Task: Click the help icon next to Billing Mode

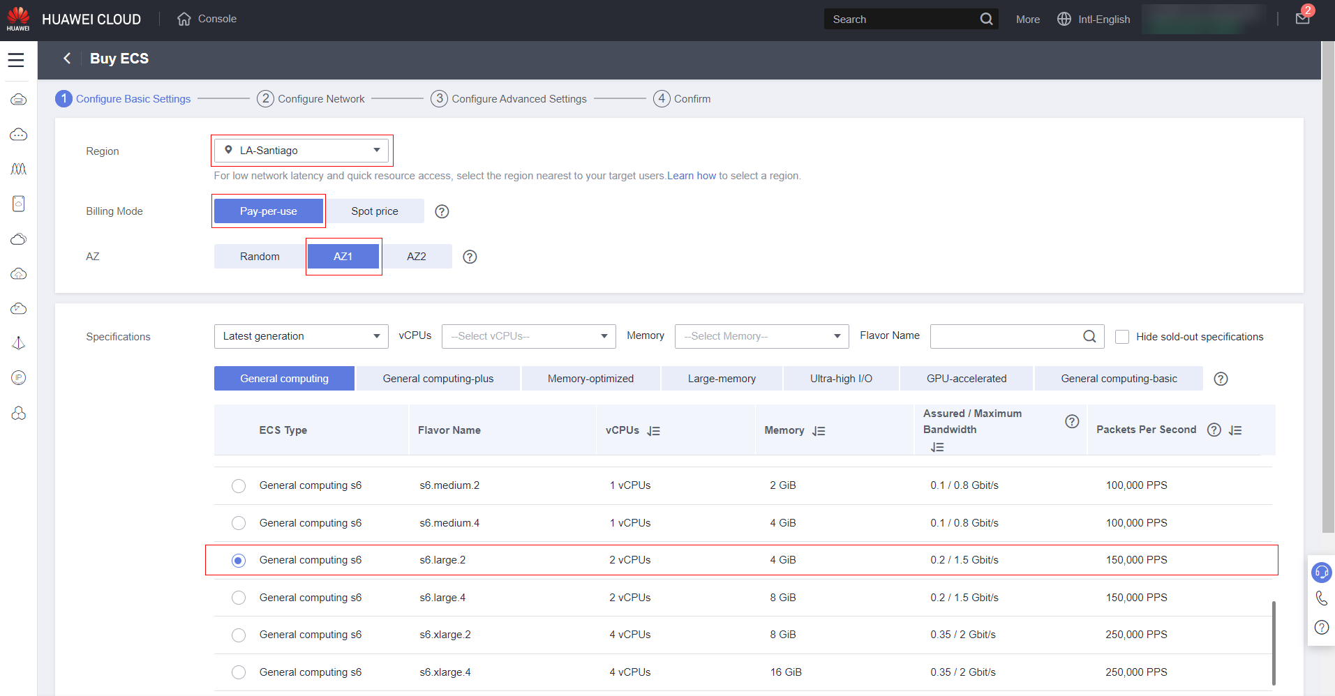Action: [442, 211]
